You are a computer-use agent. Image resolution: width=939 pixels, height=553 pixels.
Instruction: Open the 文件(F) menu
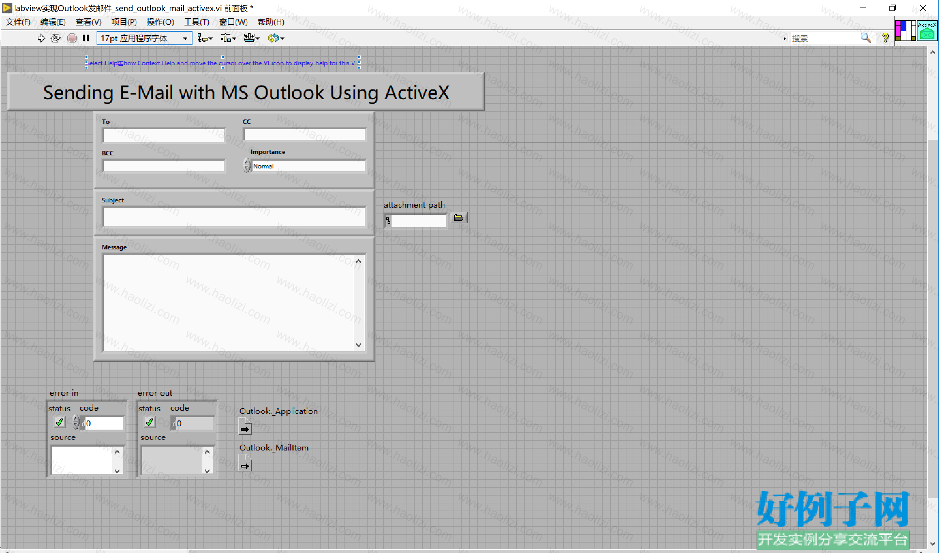coord(18,22)
